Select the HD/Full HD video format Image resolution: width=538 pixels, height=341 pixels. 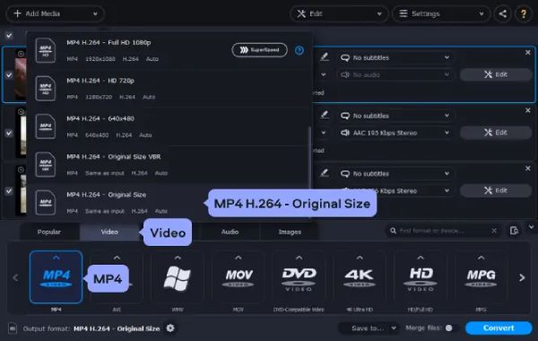421,277
